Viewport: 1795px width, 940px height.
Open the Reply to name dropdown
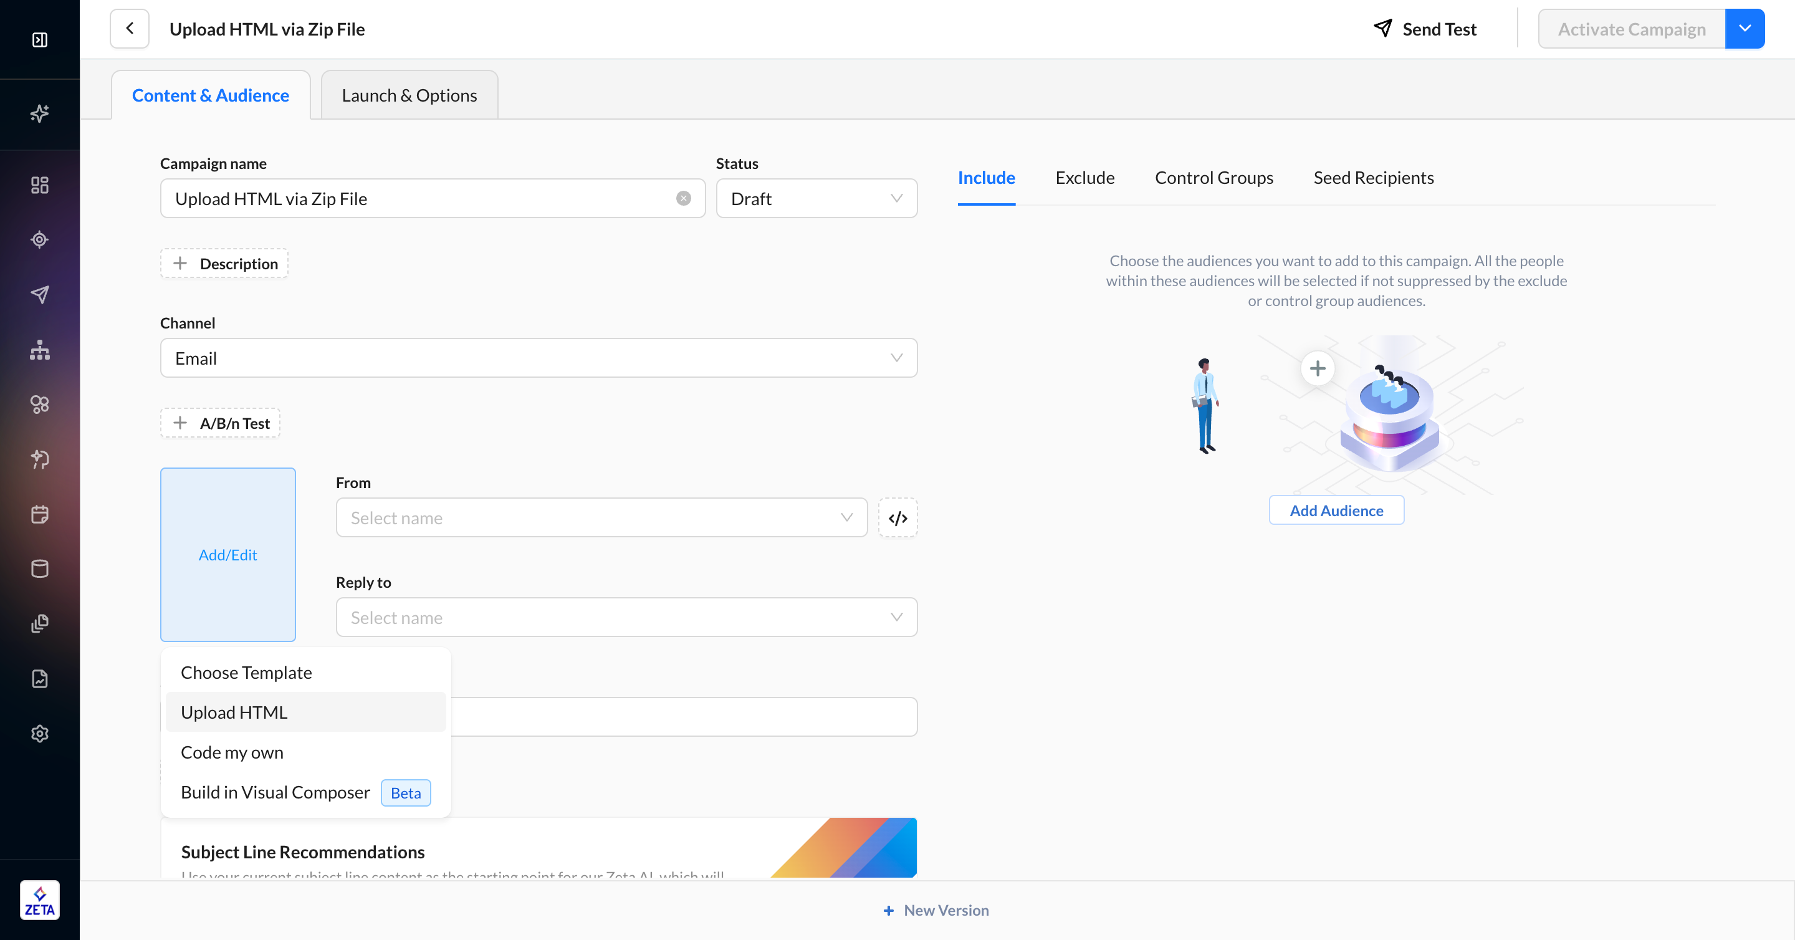click(x=626, y=617)
